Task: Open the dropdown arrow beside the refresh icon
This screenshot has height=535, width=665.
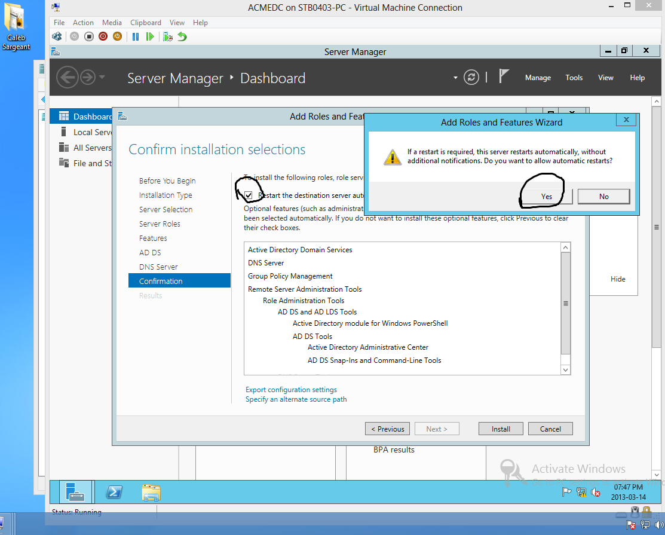Action: click(x=455, y=78)
